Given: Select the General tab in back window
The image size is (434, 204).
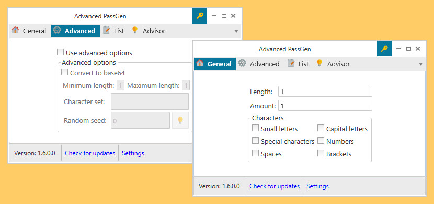Looking at the screenshot, I should click(30, 31).
